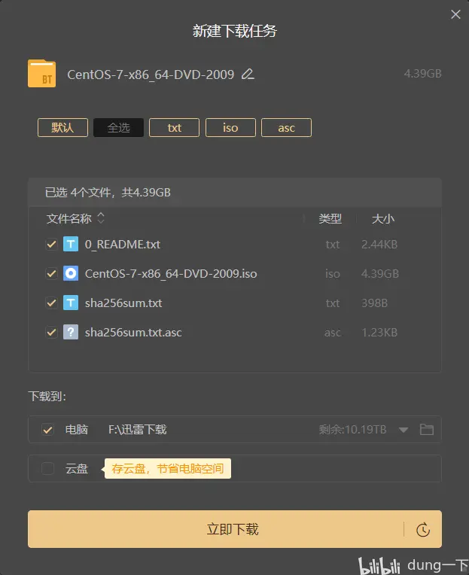Image resolution: width=469 pixels, height=575 pixels.
Task: Click the sha256sum.txt file icon
Action: (71, 303)
